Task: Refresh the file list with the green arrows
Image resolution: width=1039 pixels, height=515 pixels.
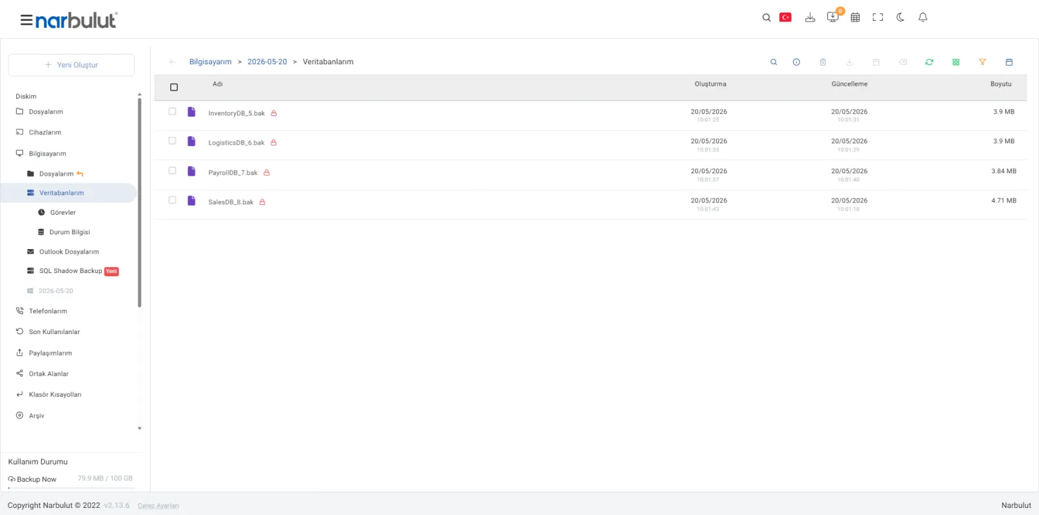Action: (929, 62)
